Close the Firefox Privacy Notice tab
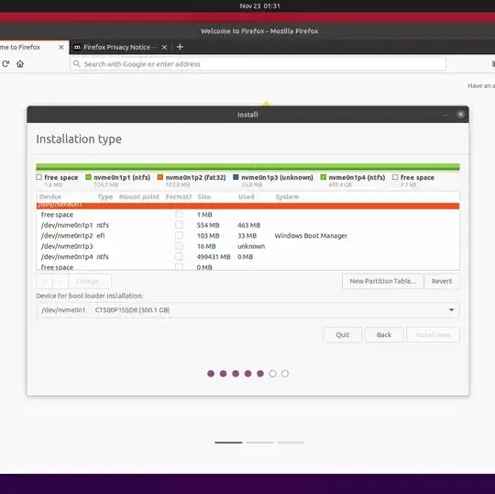 pyautogui.click(x=164, y=47)
